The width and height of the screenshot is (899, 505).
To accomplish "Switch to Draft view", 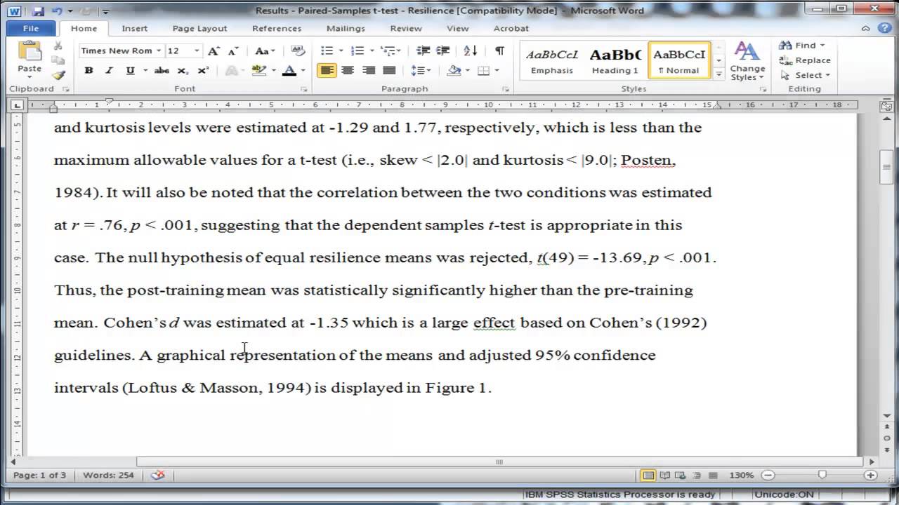I will (713, 475).
